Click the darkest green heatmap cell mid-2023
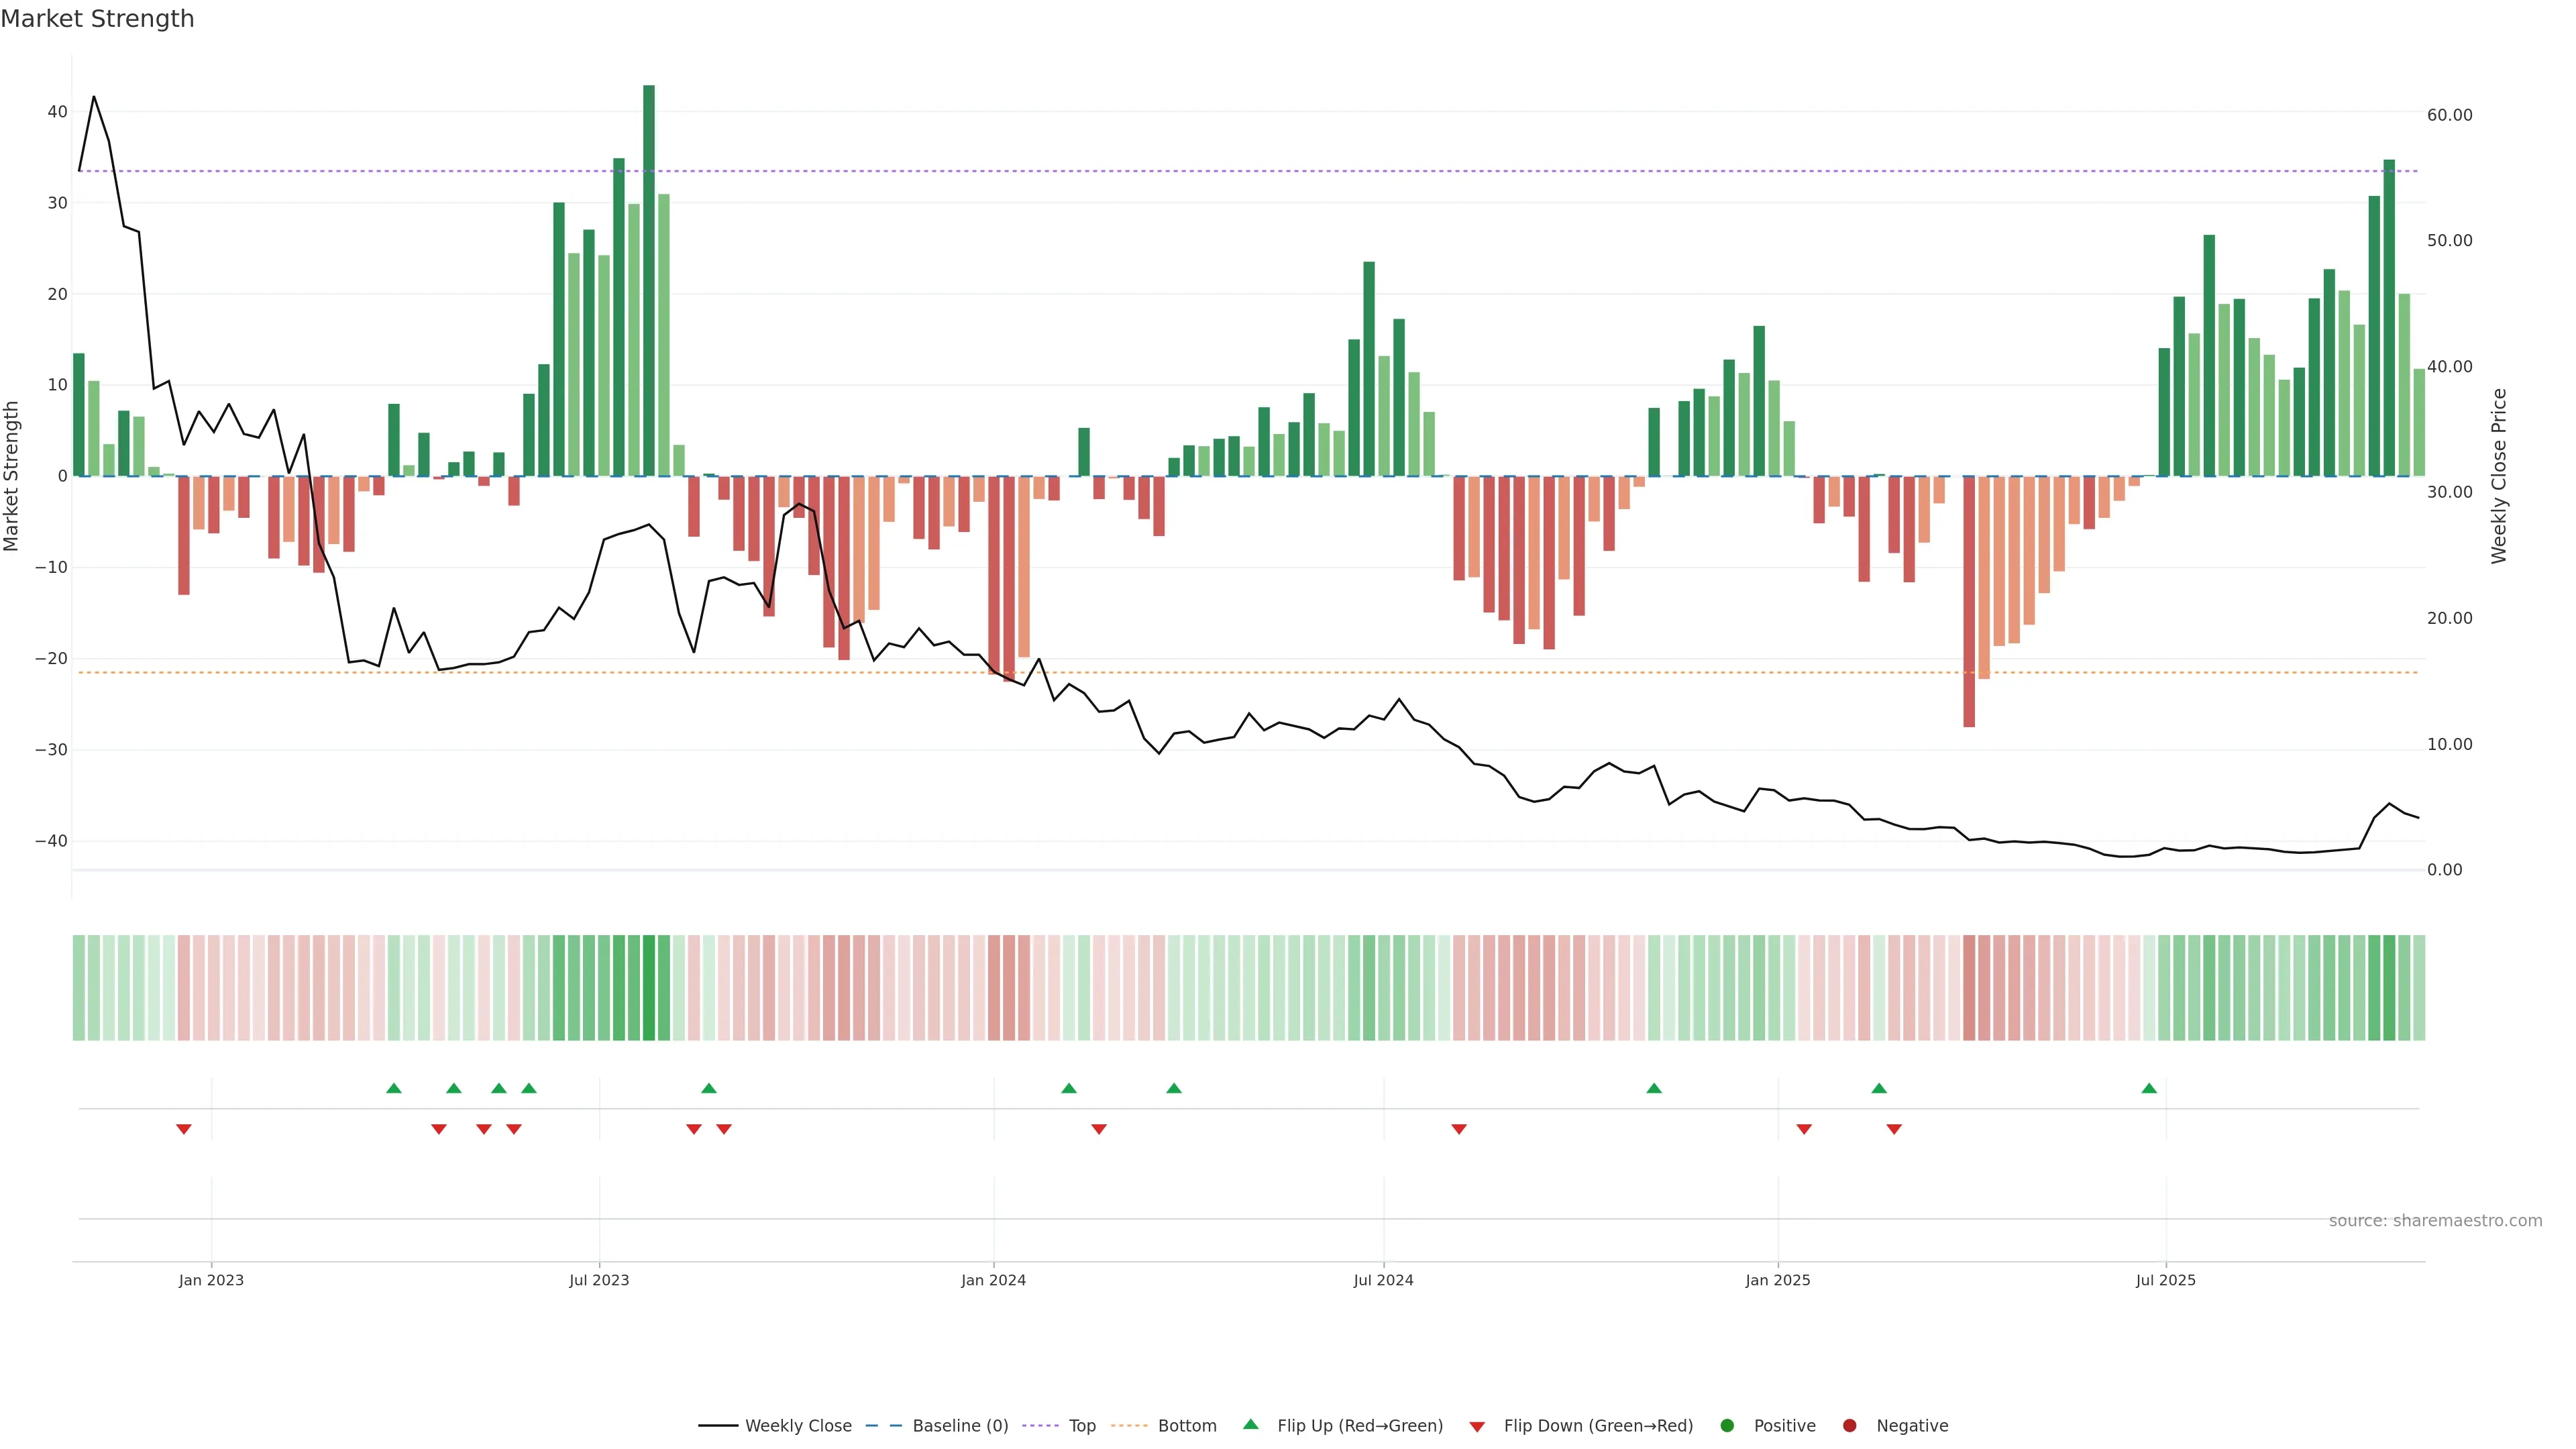 649,988
